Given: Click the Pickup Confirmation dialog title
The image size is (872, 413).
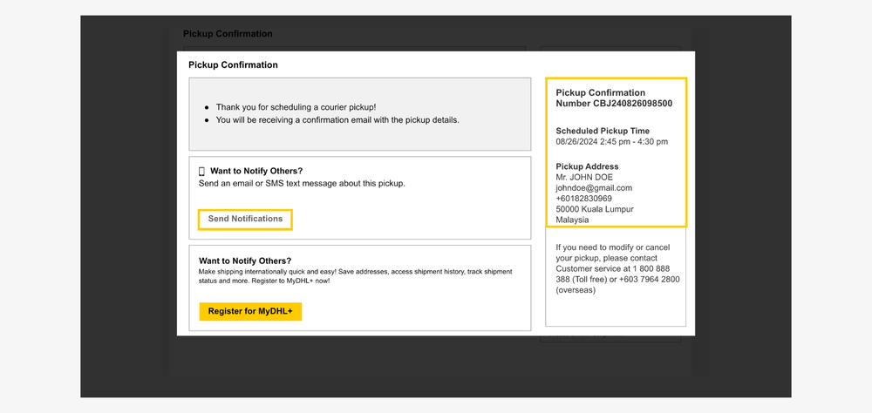Looking at the screenshot, I should (233, 65).
